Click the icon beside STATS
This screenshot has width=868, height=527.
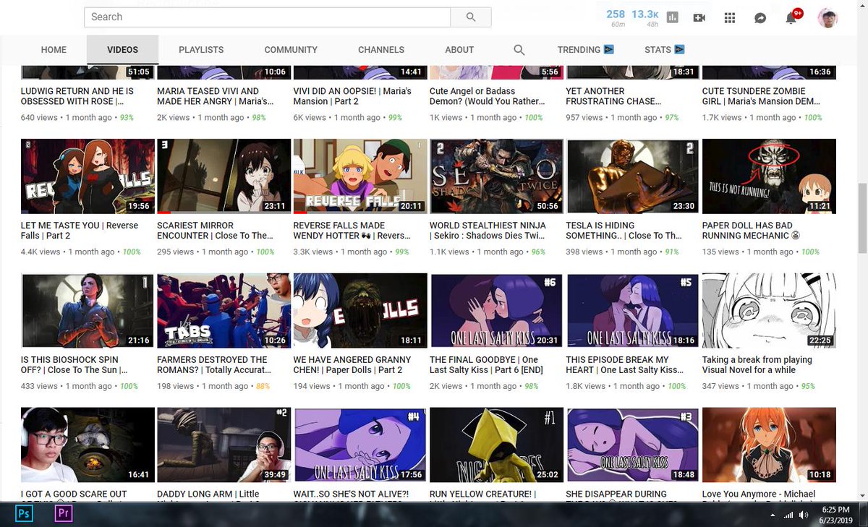[679, 50]
